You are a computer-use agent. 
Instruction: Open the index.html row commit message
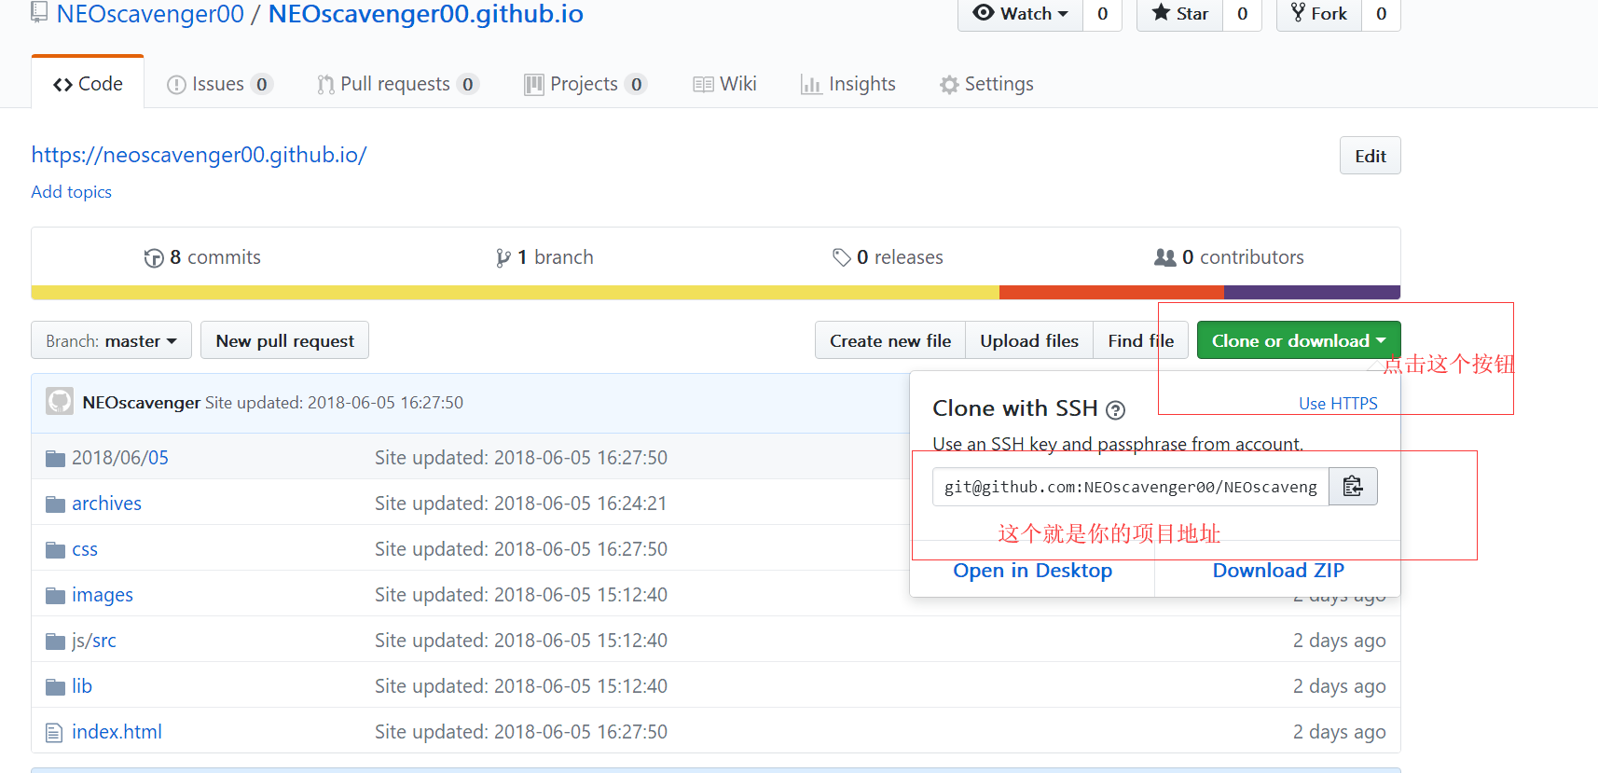pos(521,732)
